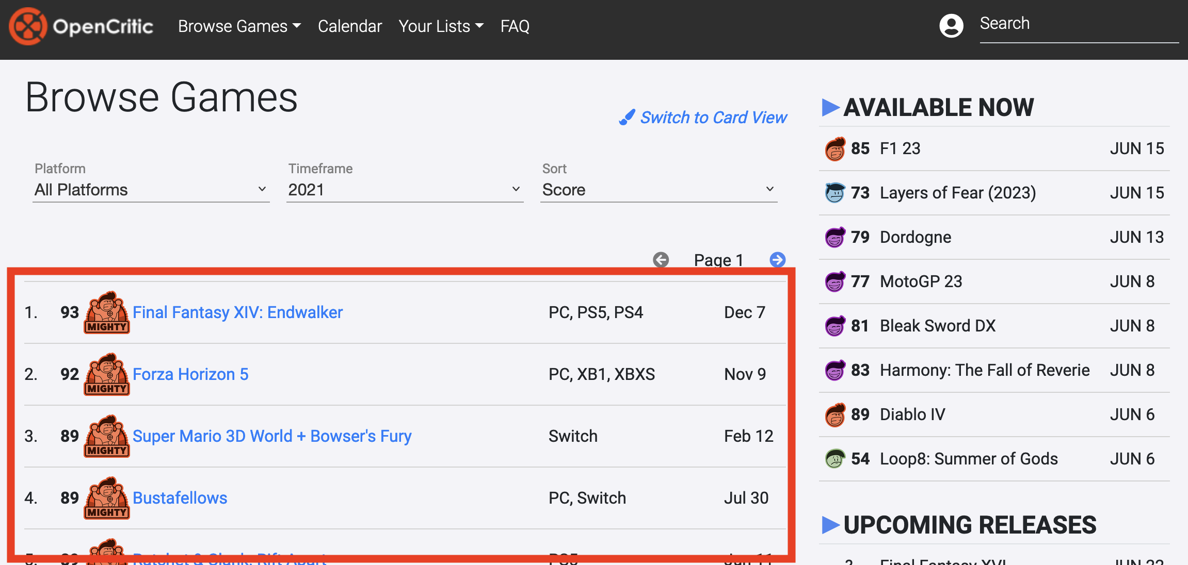Screen dimensions: 1188x565
Task: Click the Feb 12 release date
Action: pos(749,436)
